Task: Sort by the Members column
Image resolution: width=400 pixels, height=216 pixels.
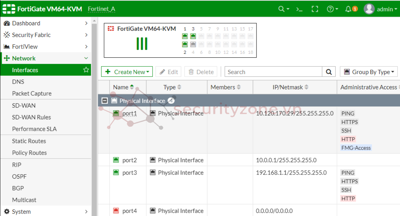Action: coord(225,87)
